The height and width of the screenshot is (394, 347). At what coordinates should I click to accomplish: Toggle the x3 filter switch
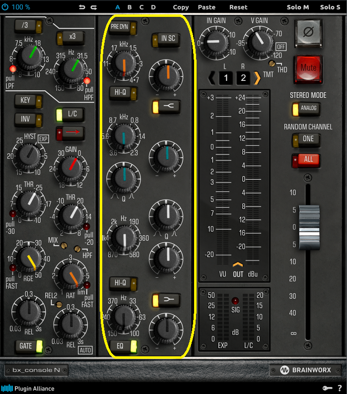click(70, 38)
